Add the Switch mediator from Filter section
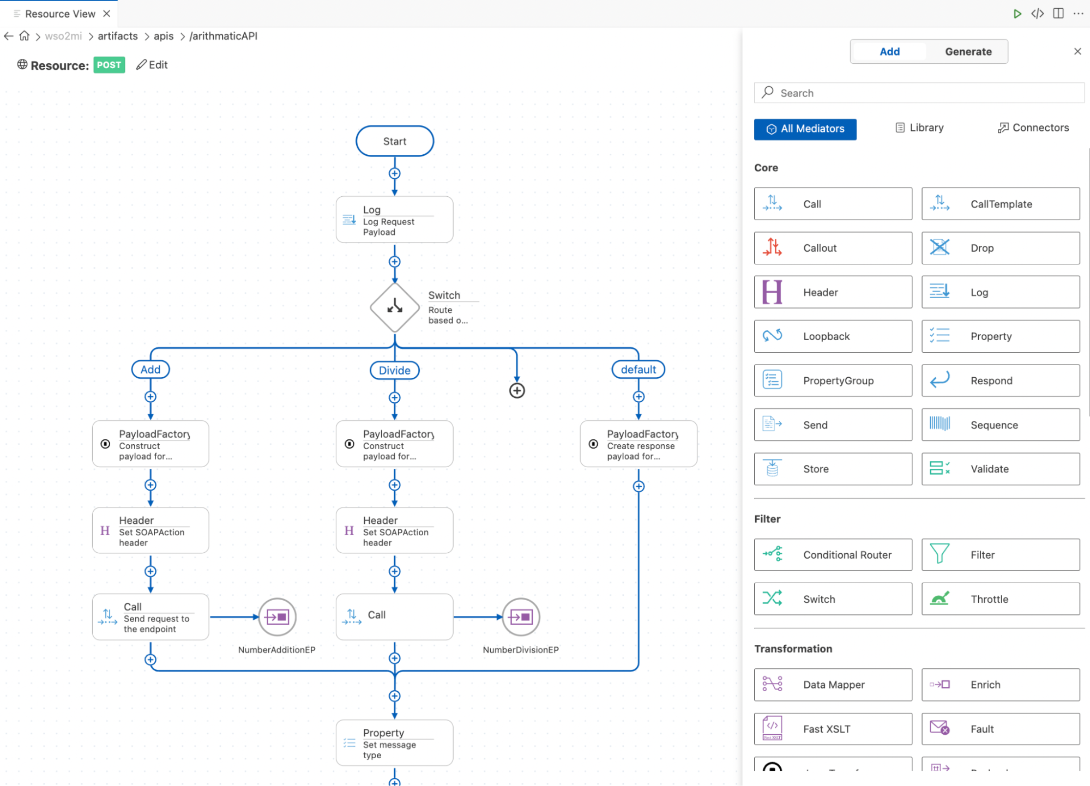The width and height of the screenshot is (1090, 786). [832, 598]
